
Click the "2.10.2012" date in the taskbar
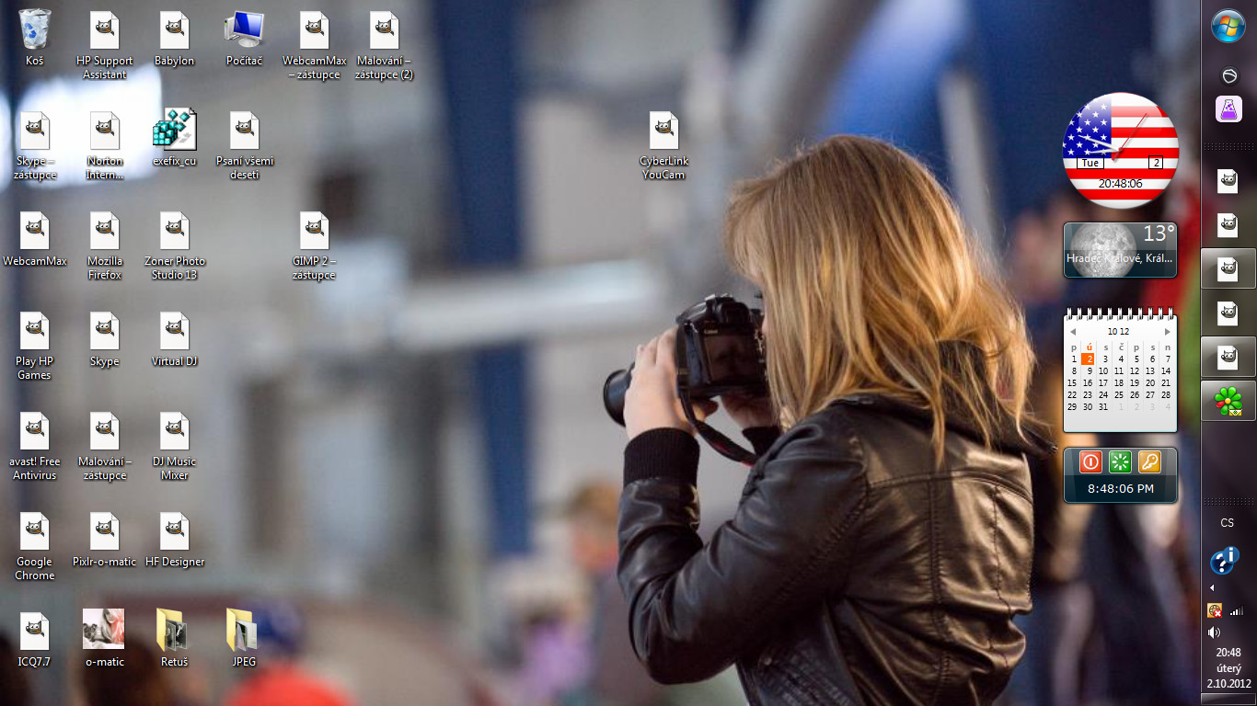click(x=1228, y=684)
